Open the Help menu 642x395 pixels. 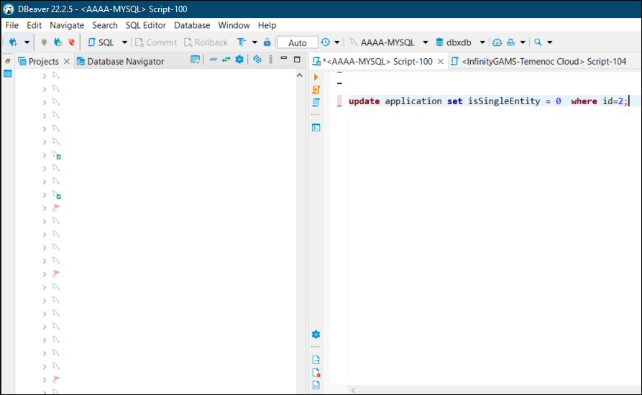click(x=267, y=25)
